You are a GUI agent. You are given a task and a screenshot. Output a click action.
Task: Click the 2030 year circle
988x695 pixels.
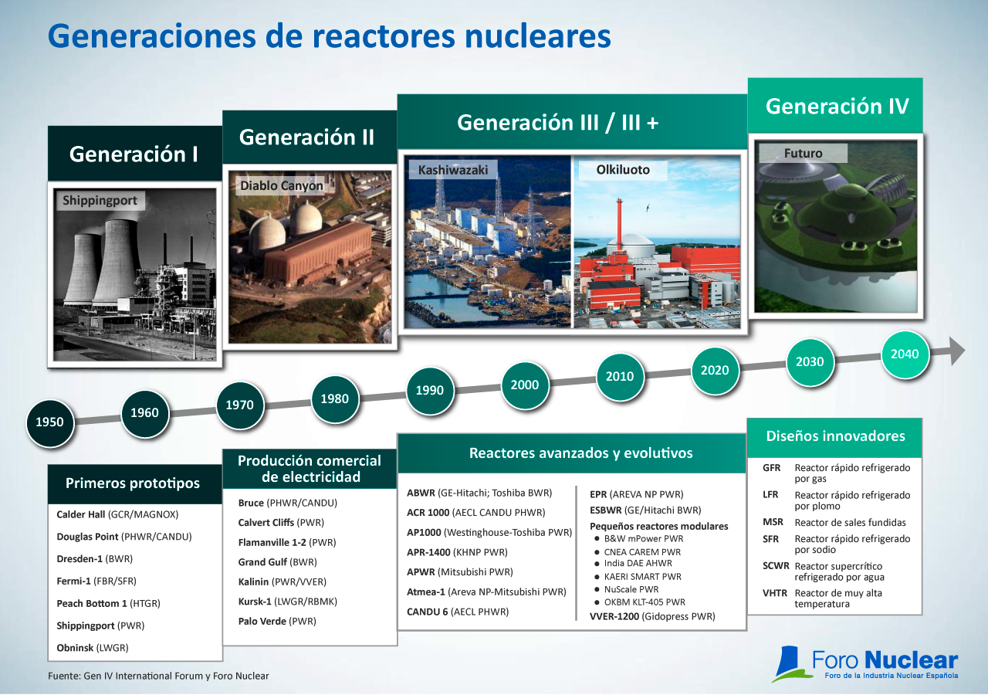[x=810, y=361]
